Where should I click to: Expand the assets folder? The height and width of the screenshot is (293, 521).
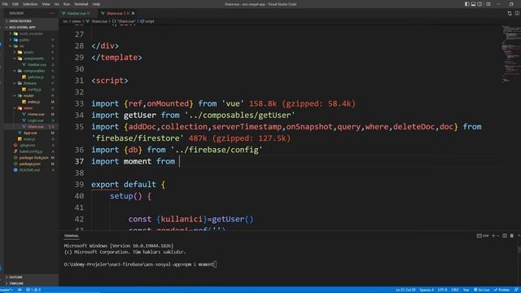click(x=28, y=52)
